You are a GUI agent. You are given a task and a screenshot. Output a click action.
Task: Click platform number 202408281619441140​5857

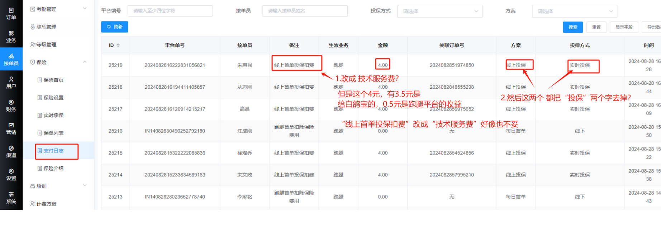point(175,87)
